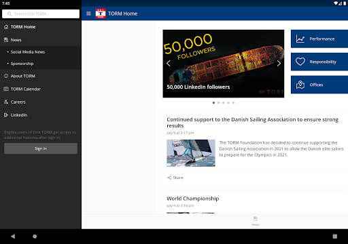Show the next carousel slide arrow
Image resolution: width=348 pixels, height=244 pixels.
click(x=279, y=64)
